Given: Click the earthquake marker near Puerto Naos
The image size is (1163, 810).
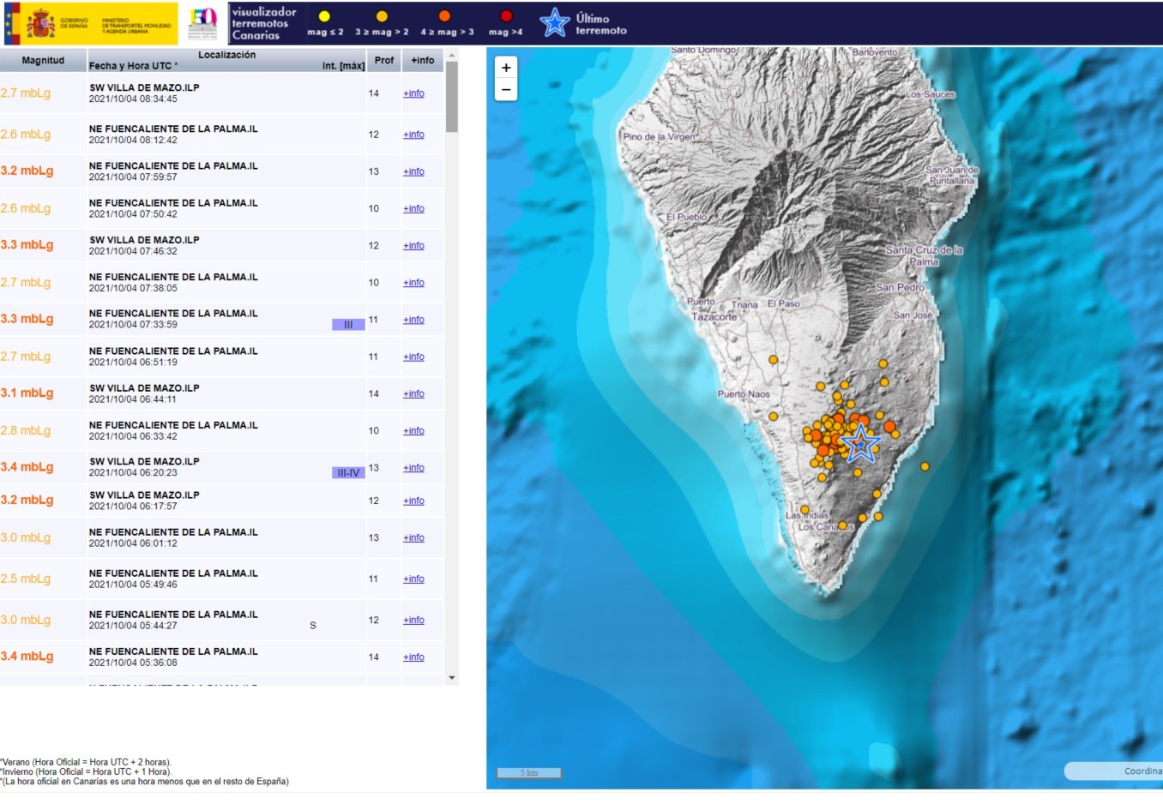Looking at the screenshot, I should 773,417.
